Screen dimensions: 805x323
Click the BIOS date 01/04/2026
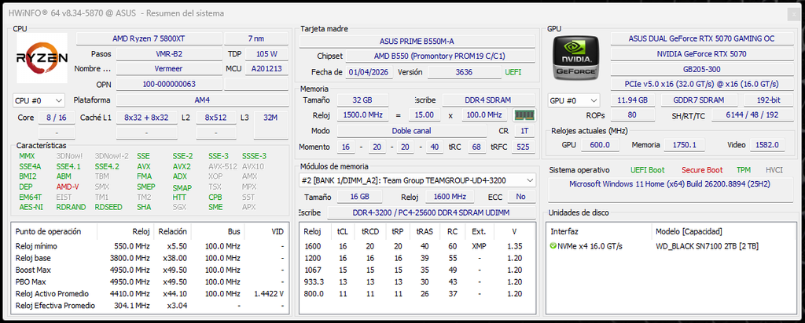click(369, 72)
